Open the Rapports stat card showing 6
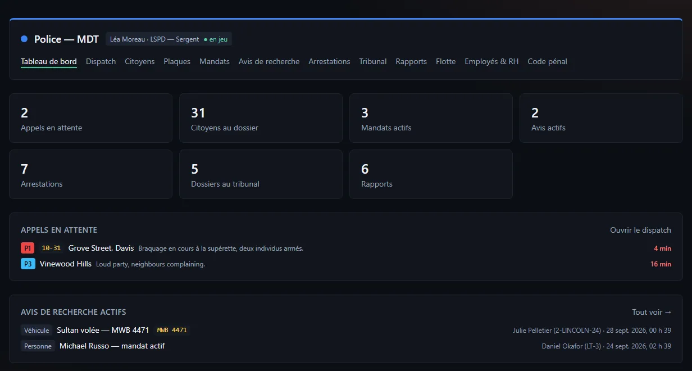The width and height of the screenshot is (692, 371). 431,174
